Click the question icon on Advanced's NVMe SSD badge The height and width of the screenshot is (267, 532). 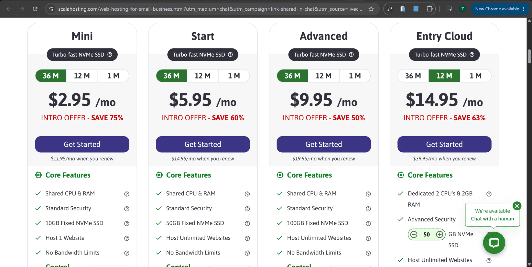click(351, 55)
